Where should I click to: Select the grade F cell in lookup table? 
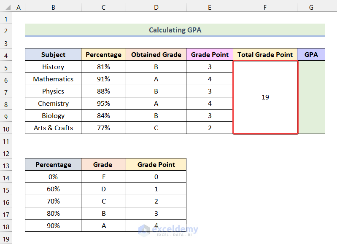pos(103,177)
